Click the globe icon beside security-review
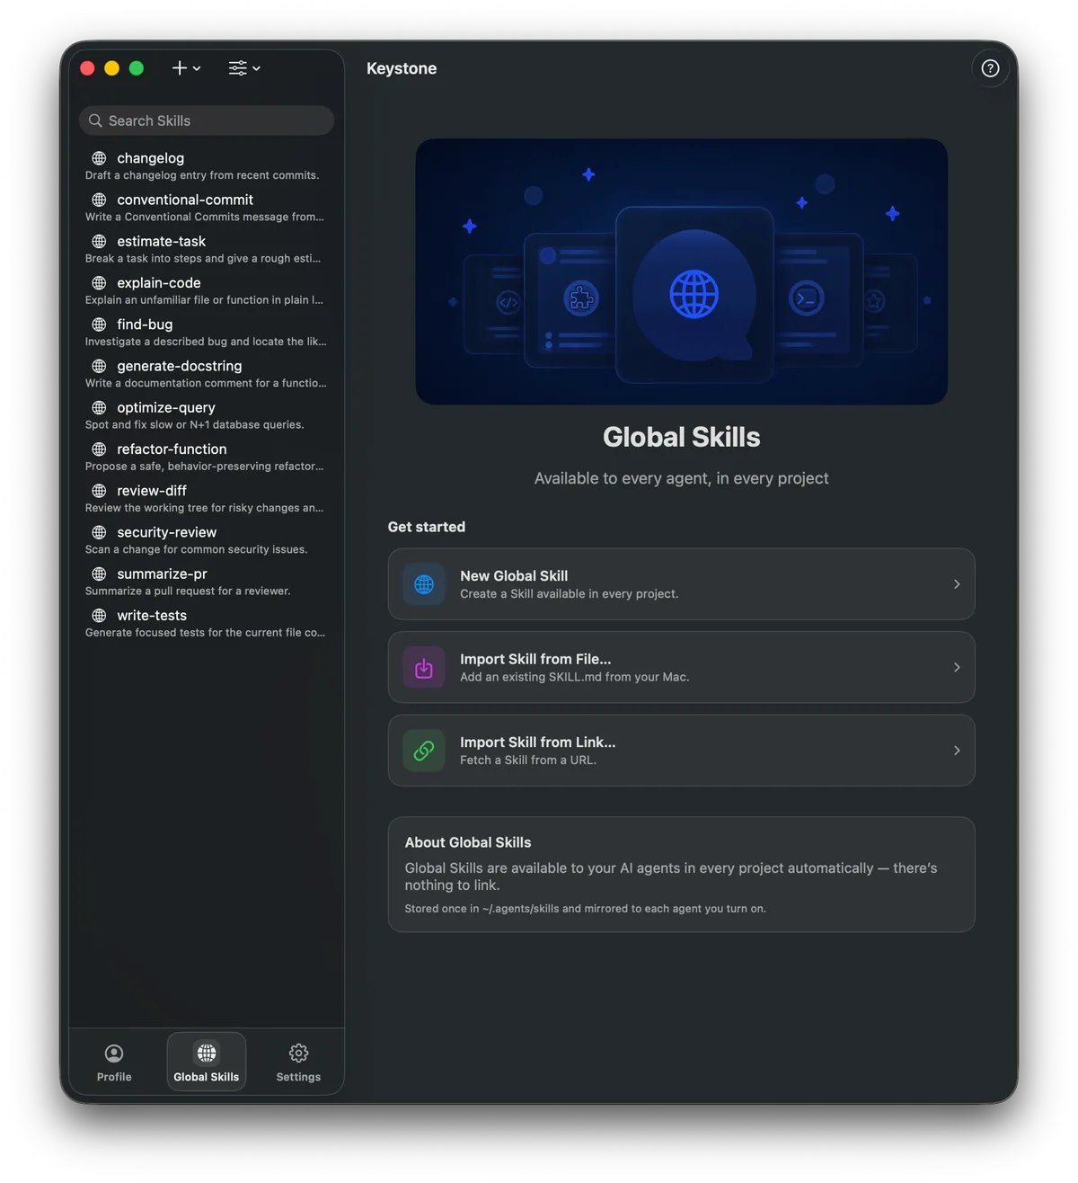Screen dimensions: 1078x1183 pos(99,532)
